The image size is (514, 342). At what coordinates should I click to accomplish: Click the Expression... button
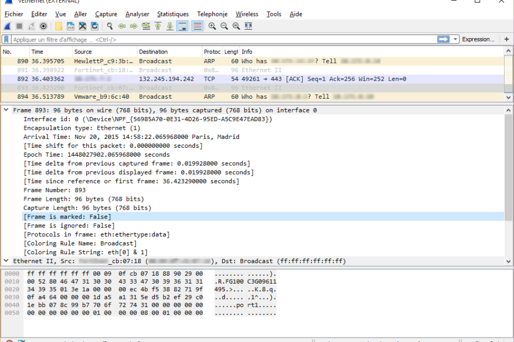pos(478,39)
